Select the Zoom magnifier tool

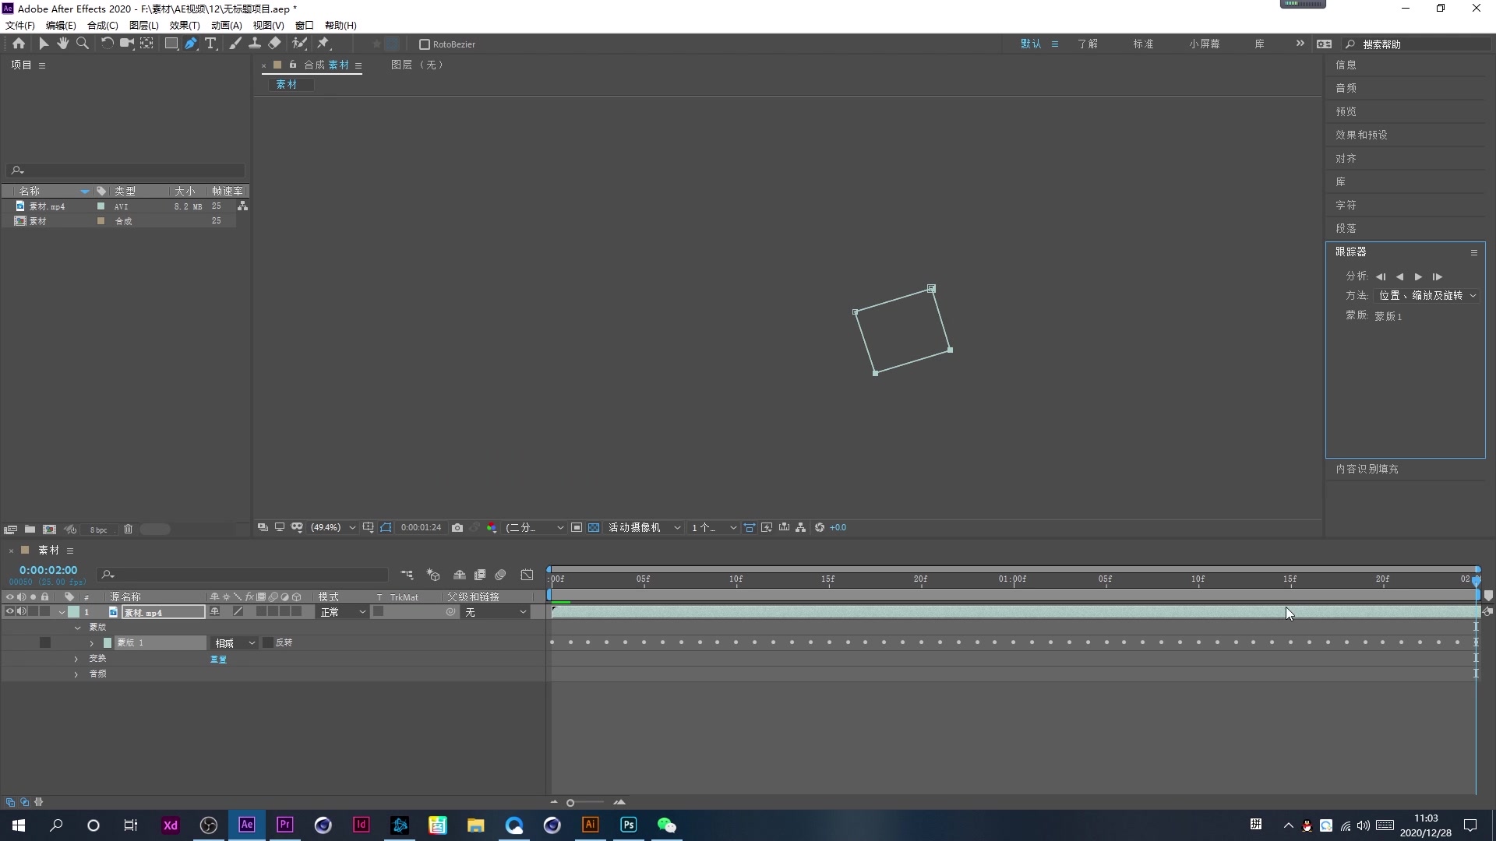click(83, 44)
